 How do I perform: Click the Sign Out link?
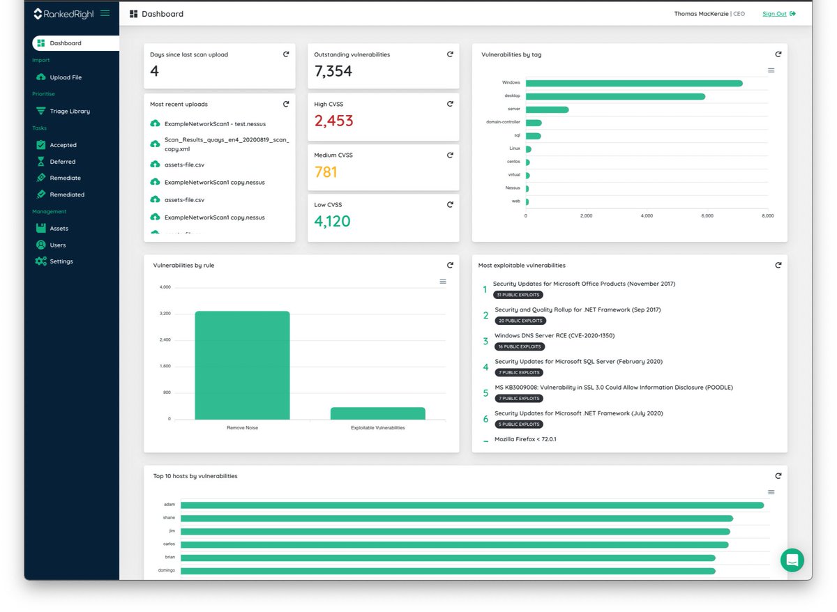[x=774, y=14]
